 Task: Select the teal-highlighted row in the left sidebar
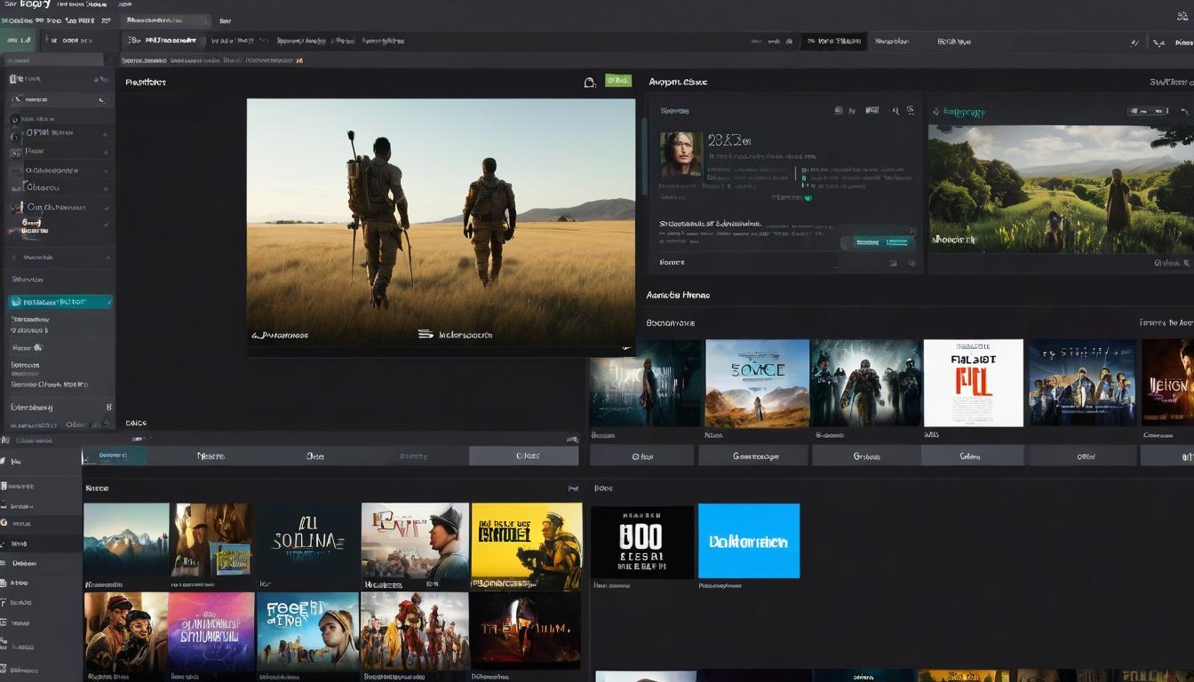[60, 302]
